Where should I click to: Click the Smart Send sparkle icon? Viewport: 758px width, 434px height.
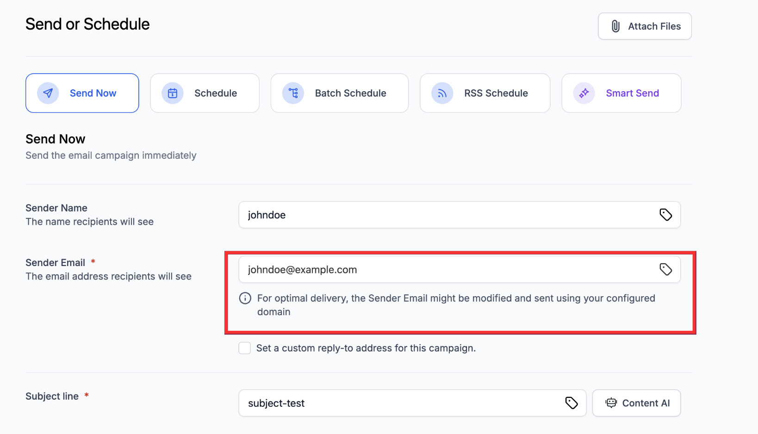584,93
